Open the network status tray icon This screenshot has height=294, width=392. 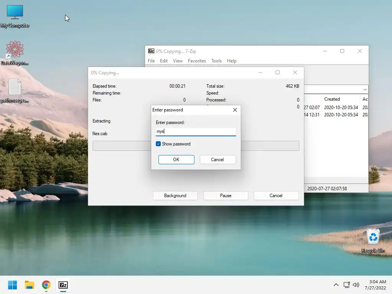[x=346, y=285]
